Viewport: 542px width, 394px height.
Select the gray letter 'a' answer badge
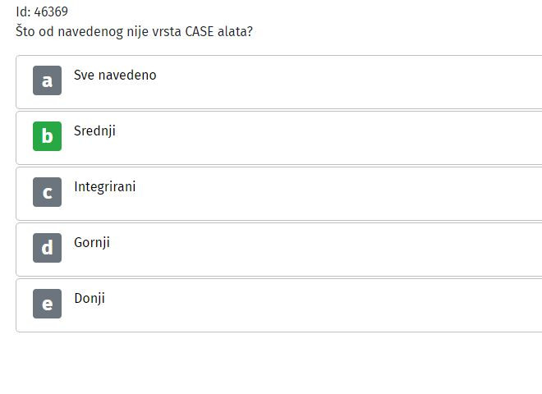tap(47, 80)
